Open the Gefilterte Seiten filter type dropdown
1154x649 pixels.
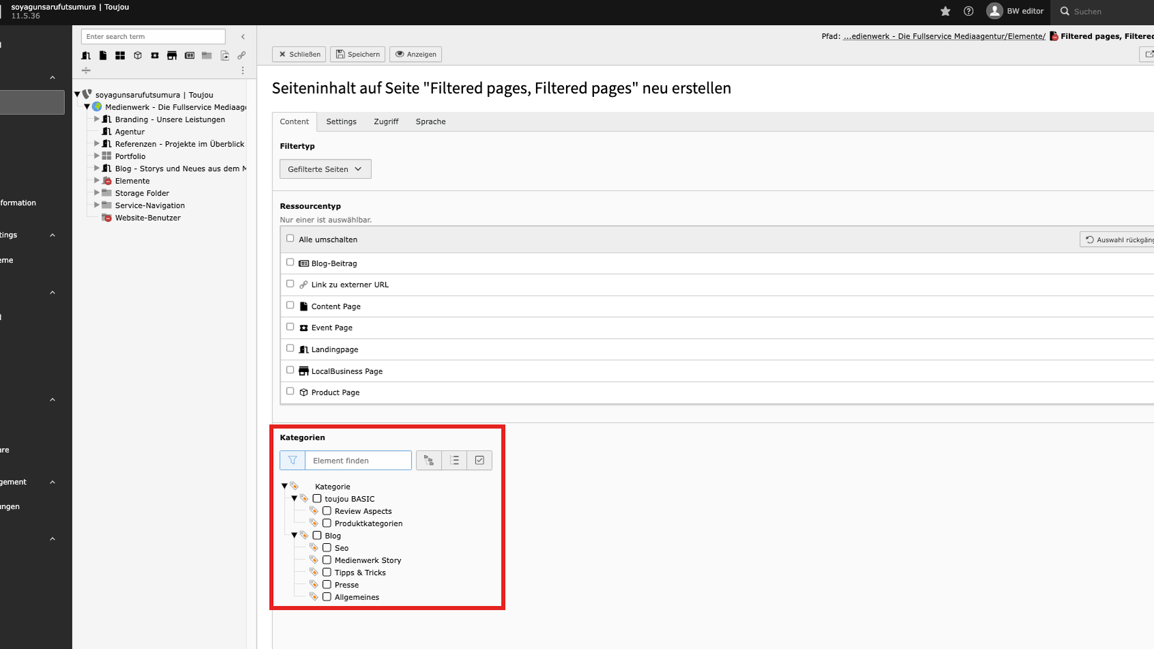(325, 169)
